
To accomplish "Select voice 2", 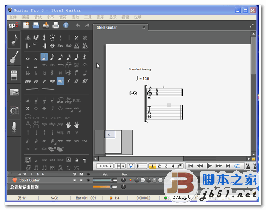I will [159, 166].
